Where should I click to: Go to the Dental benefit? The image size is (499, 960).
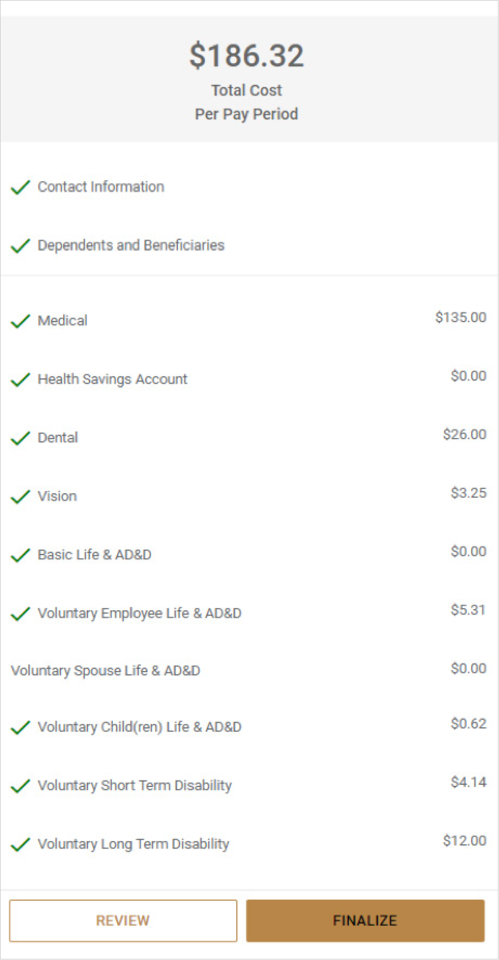[58, 438]
